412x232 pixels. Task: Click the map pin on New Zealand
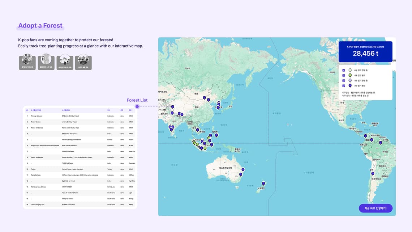point(263,184)
